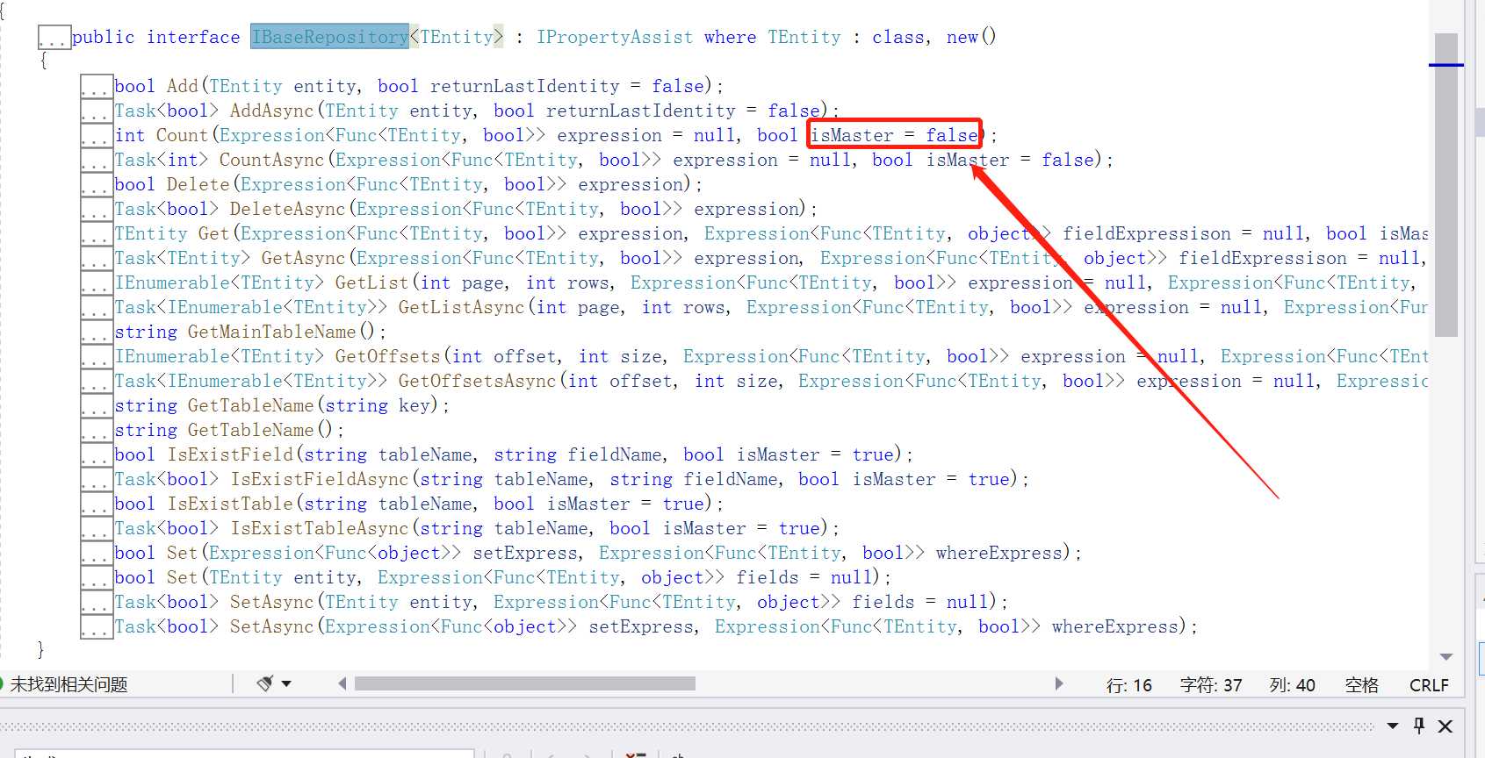Image resolution: width=1485 pixels, height=758 pixels.
Task: Expand collapsed comment before GetList line
Action: [97, 283]
